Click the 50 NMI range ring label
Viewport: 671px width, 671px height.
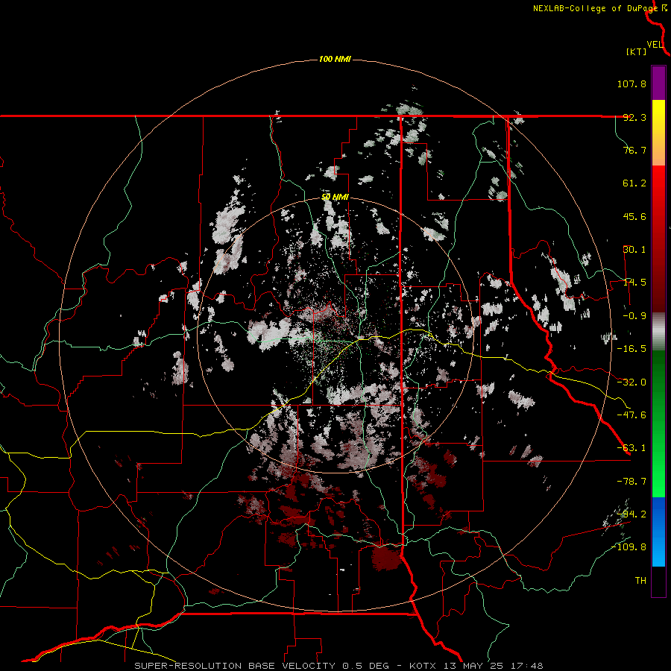pos(335,198)
